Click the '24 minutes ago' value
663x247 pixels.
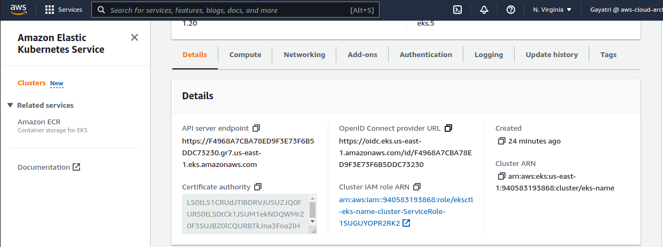[x=534, y=141]
